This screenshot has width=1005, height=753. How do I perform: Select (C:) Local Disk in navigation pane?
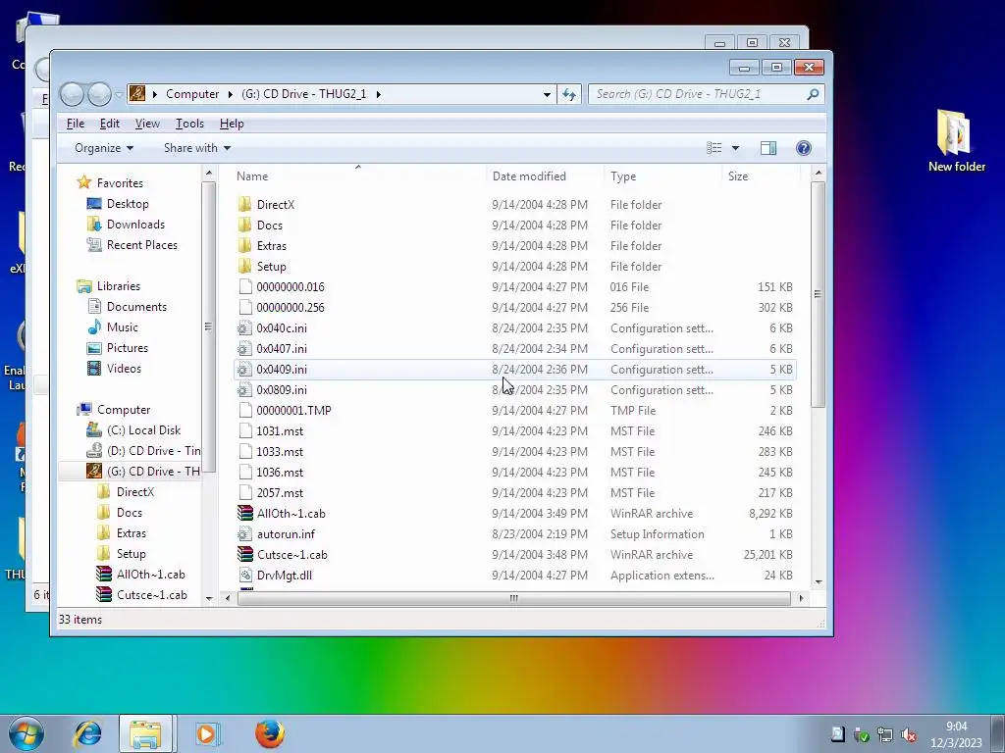[x=143, y=430]
